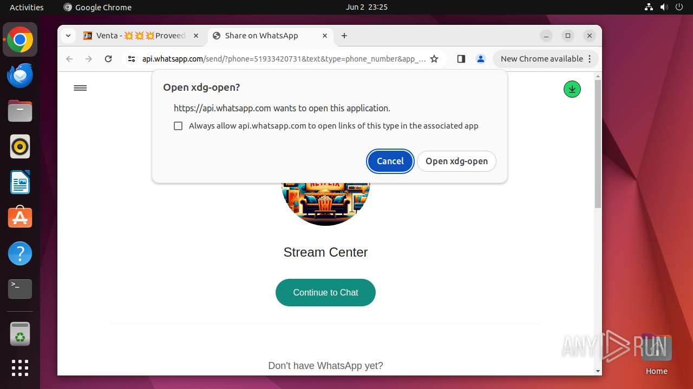This screenshot has width=693, height=389.
Task: Open the Trash in dock
Action: coord(20,334)
